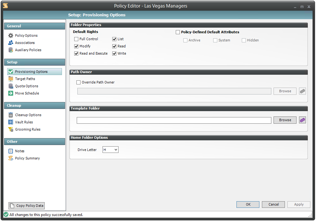Tick the System attribute checkbox
Screen dimensions: 316x221
coord(215,40)
